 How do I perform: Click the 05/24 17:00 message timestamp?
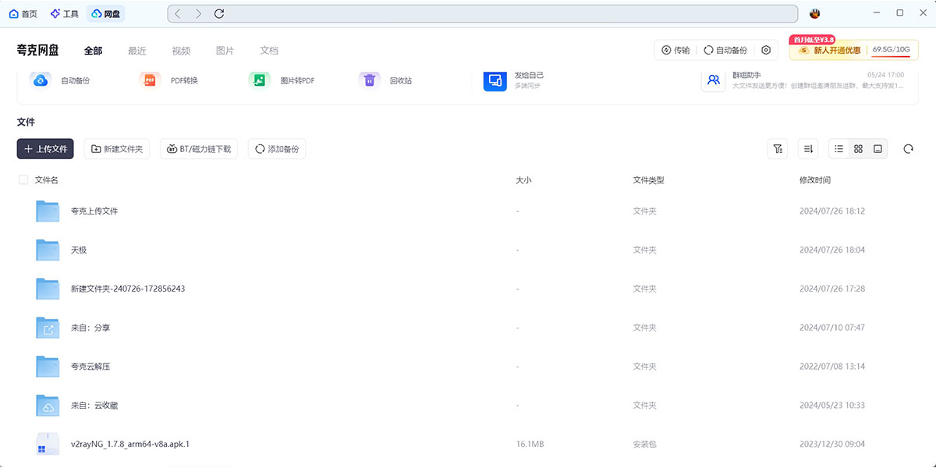[886, 75]
